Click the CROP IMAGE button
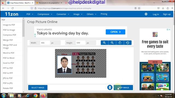Image resolution: width=175 pixels, height=98 pixels. click(x=123, y=88)
